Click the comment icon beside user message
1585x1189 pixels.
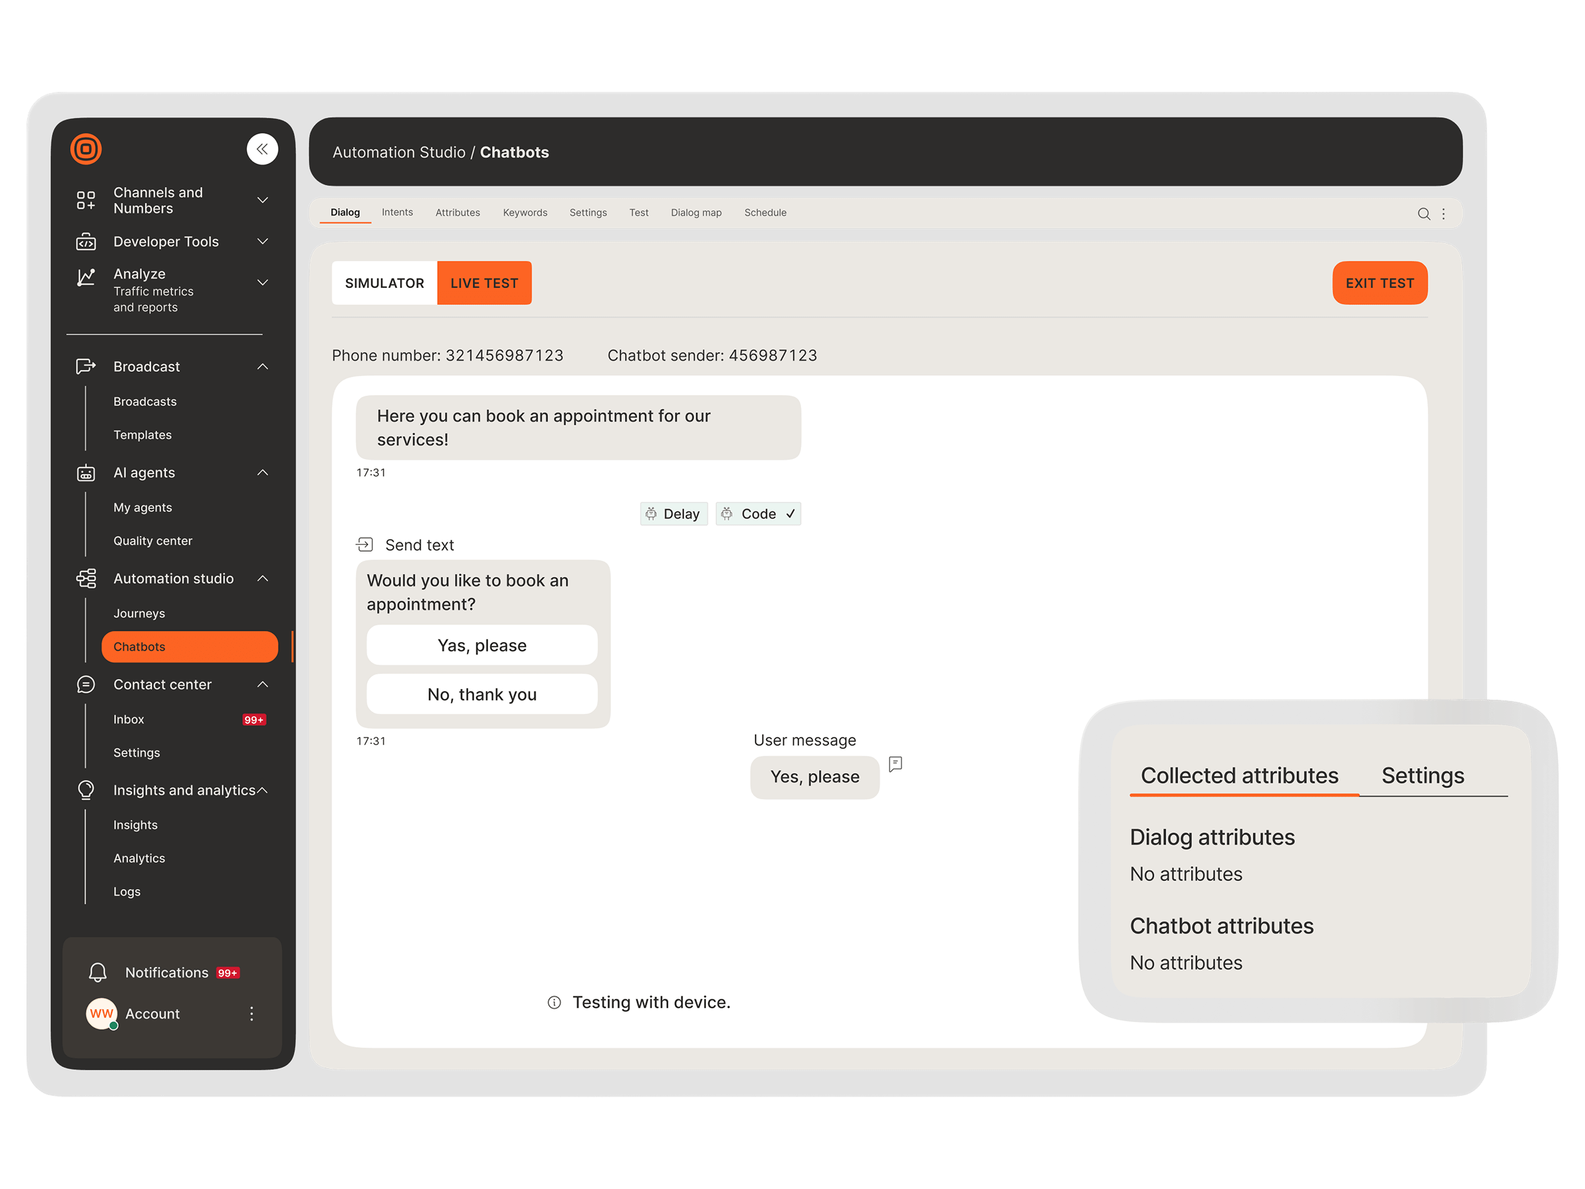pyautogui.click(x=895, y=764)
